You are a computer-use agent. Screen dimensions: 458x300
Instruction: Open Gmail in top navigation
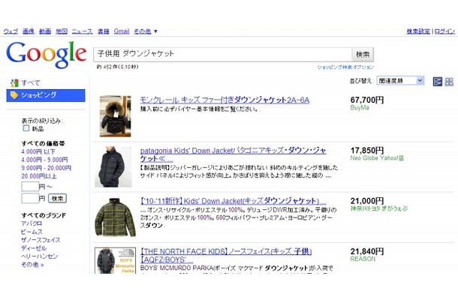pos(122,31)
